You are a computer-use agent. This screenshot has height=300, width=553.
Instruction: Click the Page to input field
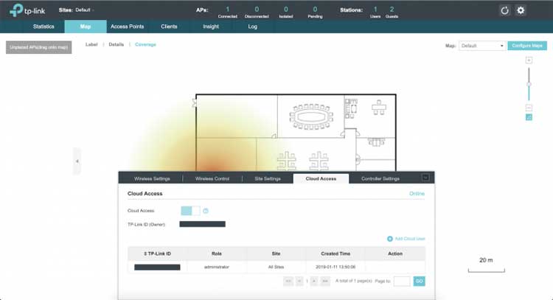click(402, 281)
